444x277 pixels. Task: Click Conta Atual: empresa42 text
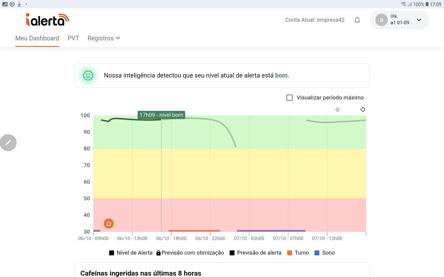(315, 20)
